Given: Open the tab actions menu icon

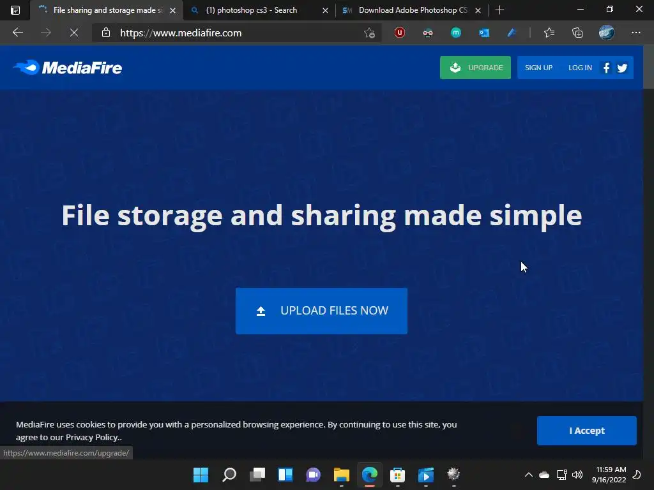Looking at the screenshot, I should coord(15,10).
